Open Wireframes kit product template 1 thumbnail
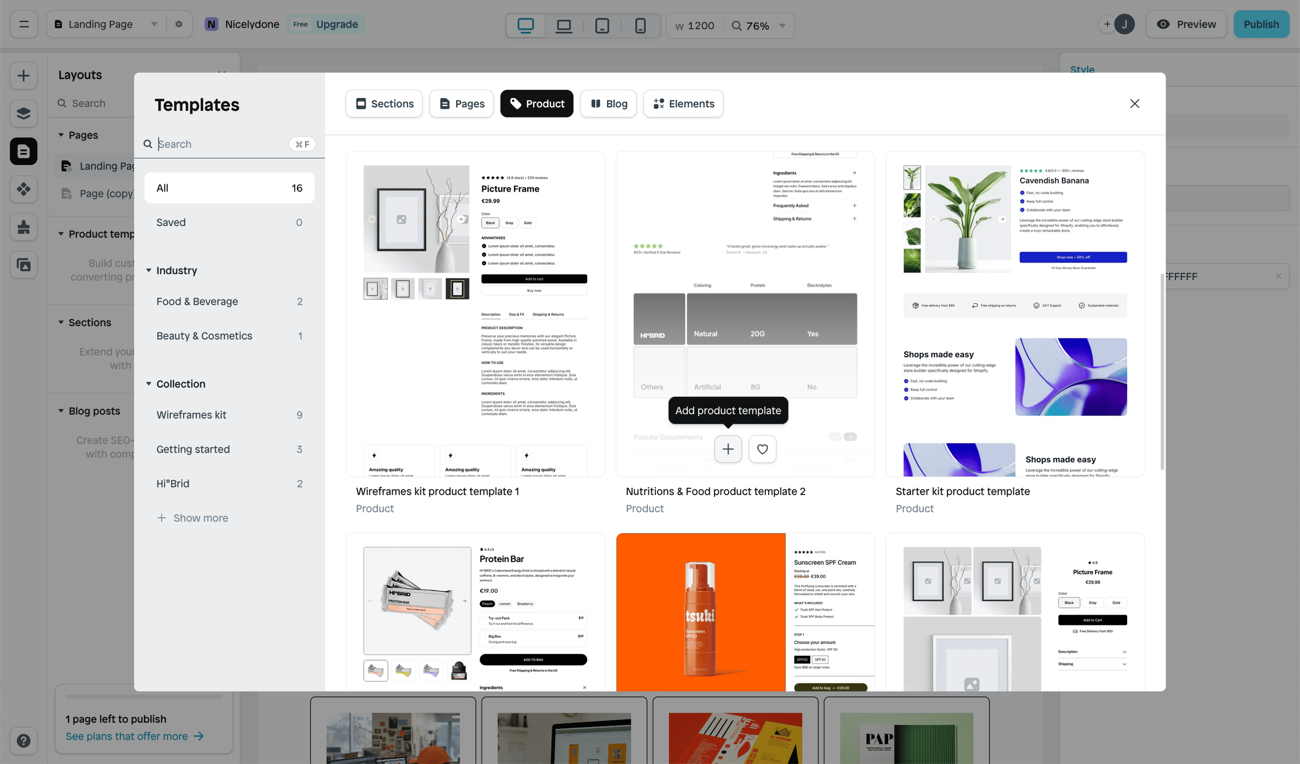 (x=476, y=314)
